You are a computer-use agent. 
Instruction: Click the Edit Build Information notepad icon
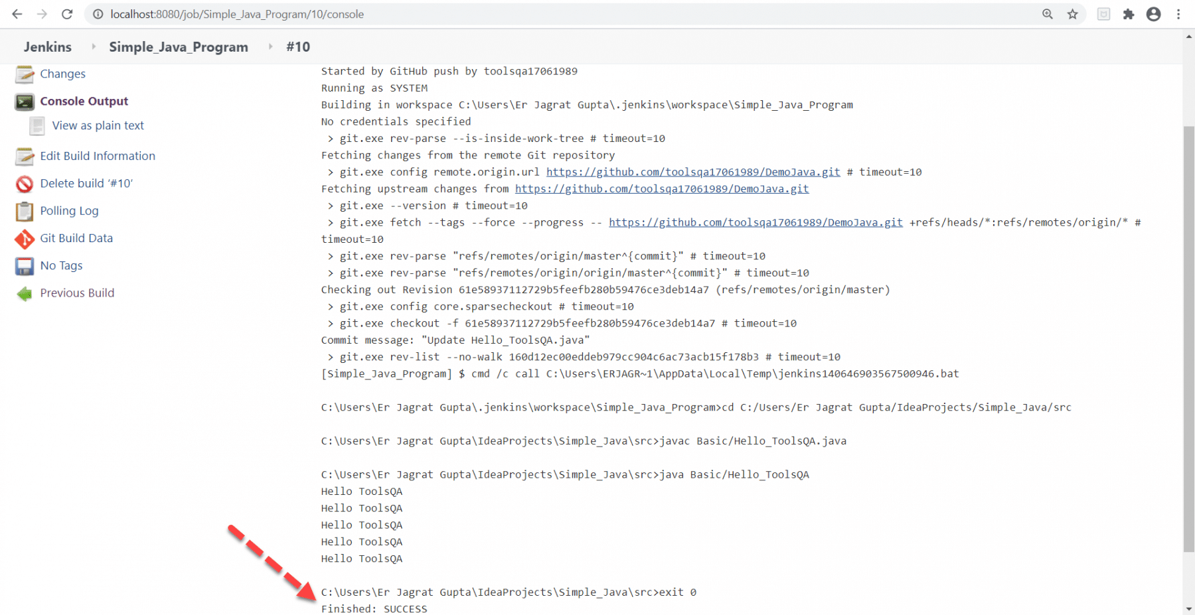(25, 156)
